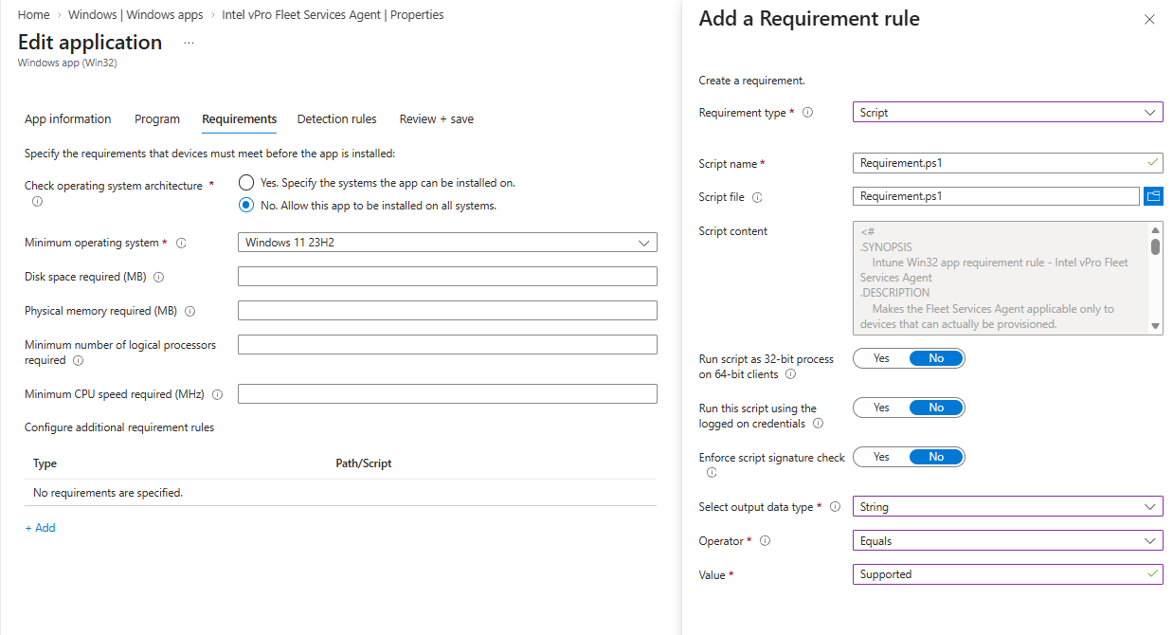Click the Path/Script column header
Viewport: 1173px width, 635px height.
(x=364, y=463)
